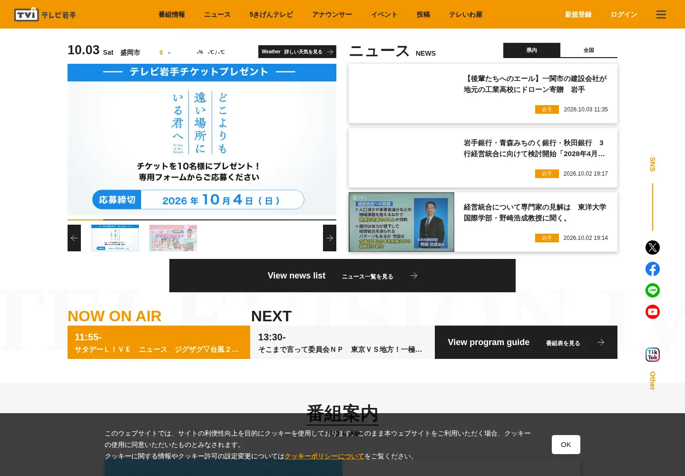Open the Facebook social icon
Viewport: 685px width, 476px height.
653,269
